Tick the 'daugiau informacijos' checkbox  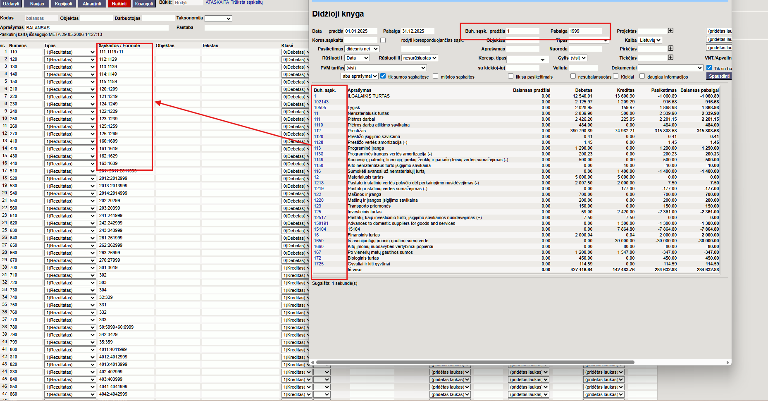[642, 76]
